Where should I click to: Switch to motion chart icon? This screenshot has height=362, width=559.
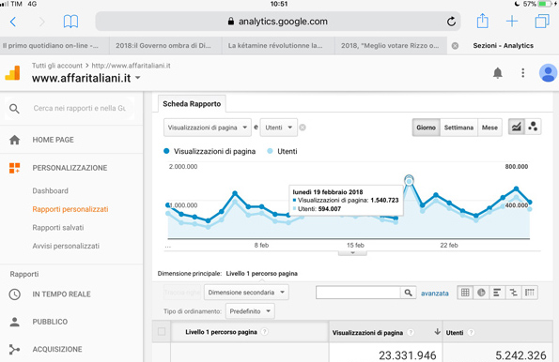[x=533, y=127]
